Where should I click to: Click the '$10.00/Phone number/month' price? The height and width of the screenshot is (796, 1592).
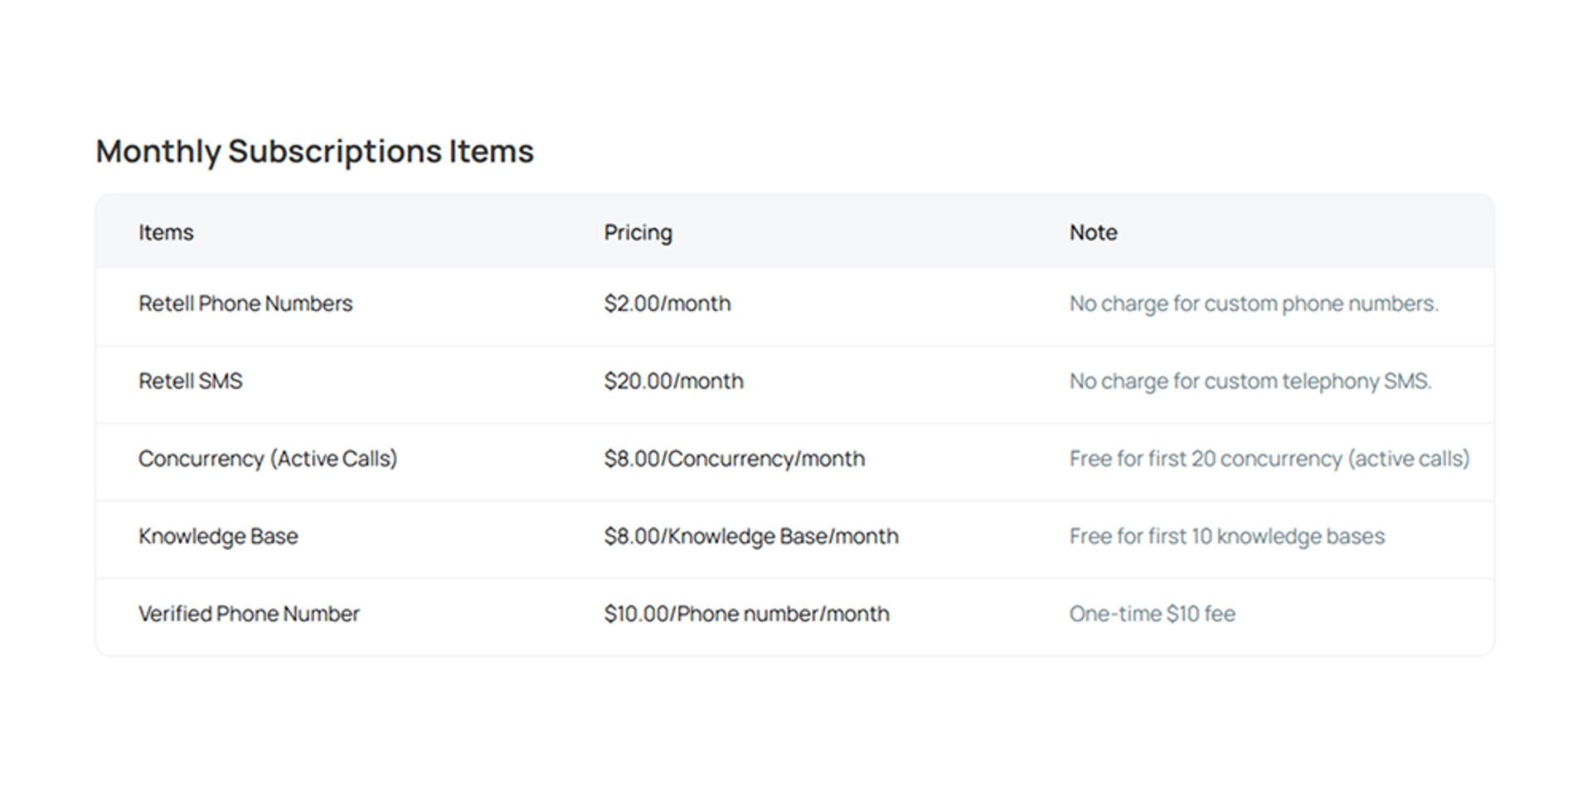(x=746, y=614)
